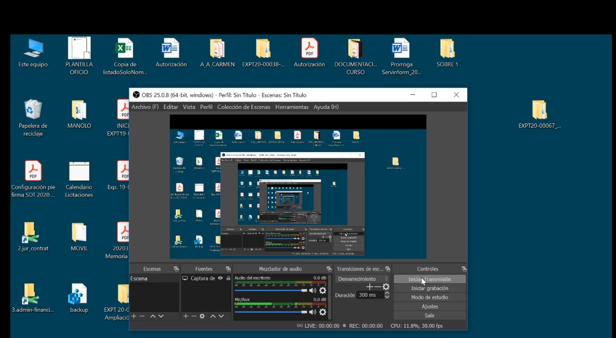The width and height of the screenshot is (616, 338).
Task: Open Mic/Aux audio settings gear
Action: point(323,312)
